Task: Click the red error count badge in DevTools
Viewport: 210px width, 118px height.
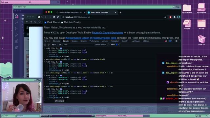Action: point(166,41)
